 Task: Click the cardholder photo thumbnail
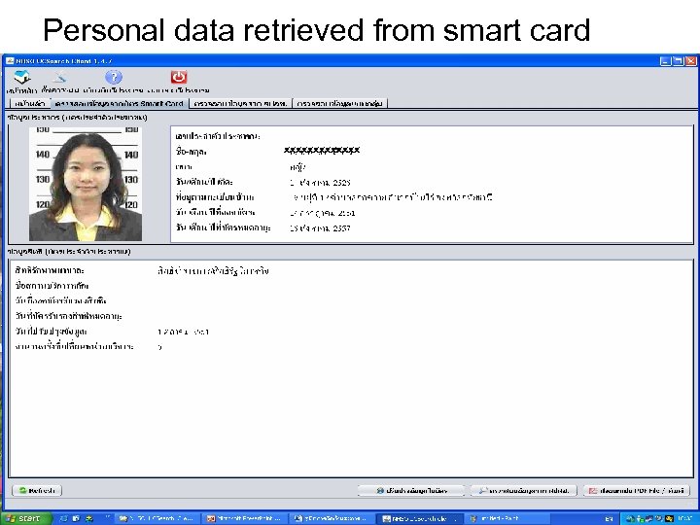pos(86,184)
